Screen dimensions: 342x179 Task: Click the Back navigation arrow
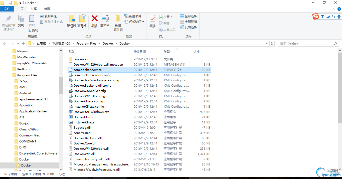pyautogui.click(x=5, y=44)
